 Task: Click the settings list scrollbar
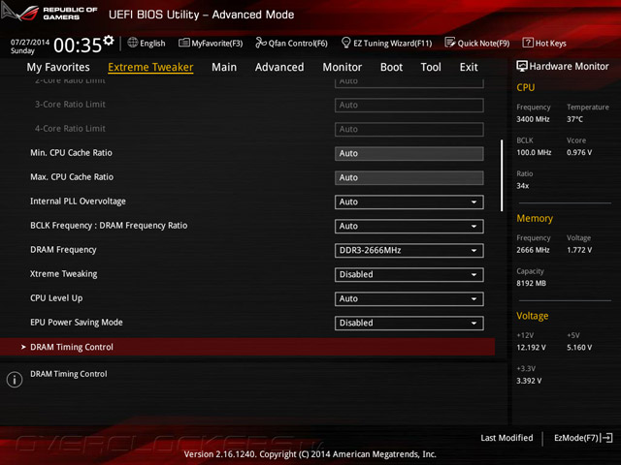tap(502, 175)
